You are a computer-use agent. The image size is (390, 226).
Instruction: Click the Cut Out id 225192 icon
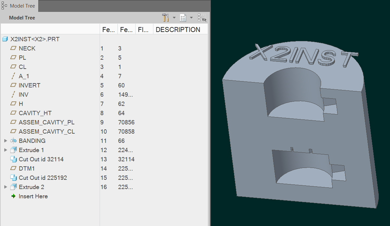point(14,178)
